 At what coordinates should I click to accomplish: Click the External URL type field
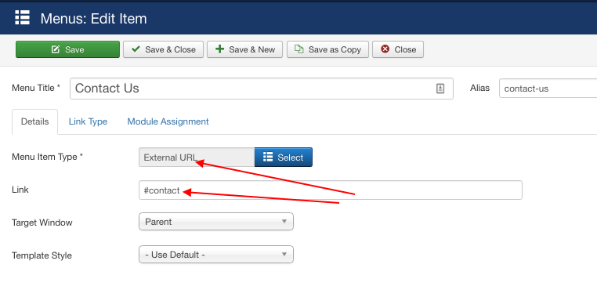(x=197, y=157)
